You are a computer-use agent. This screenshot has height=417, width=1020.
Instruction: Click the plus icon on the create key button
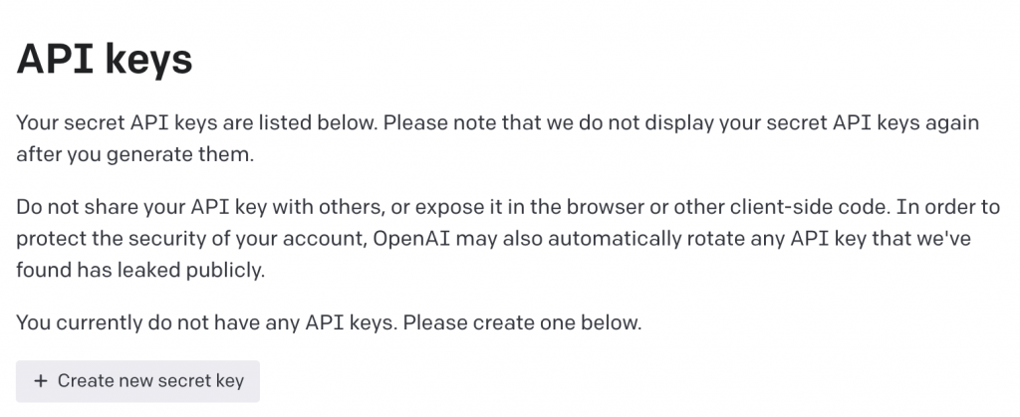point(41,381)
